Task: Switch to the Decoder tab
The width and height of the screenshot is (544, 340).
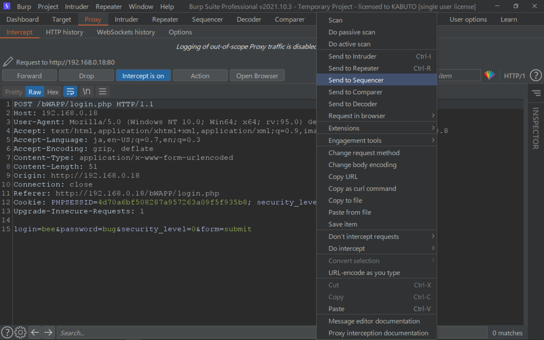Action: 249,19
